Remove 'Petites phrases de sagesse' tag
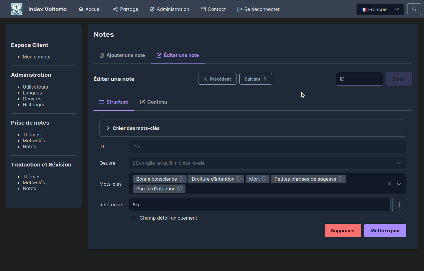This screenshot has width=424, height=271. pos(340,179)
